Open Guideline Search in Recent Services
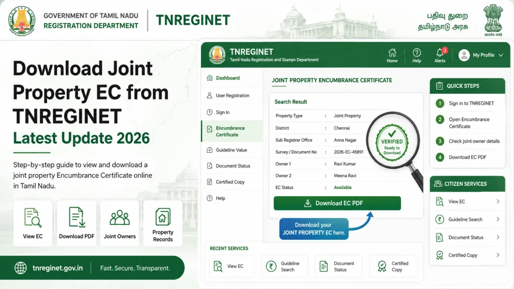The width and height of the screenshot is (514, 289). [x=285, y=266]
